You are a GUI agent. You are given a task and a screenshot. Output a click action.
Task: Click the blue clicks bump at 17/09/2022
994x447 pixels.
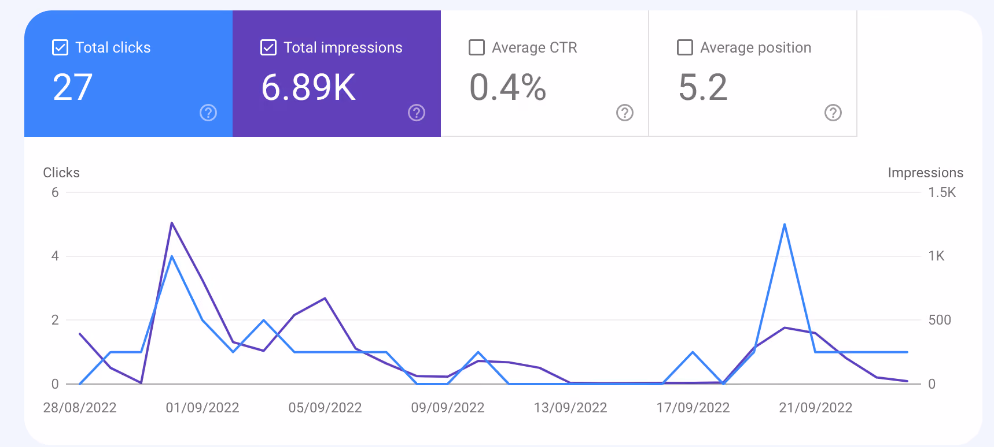pos(693,352)
